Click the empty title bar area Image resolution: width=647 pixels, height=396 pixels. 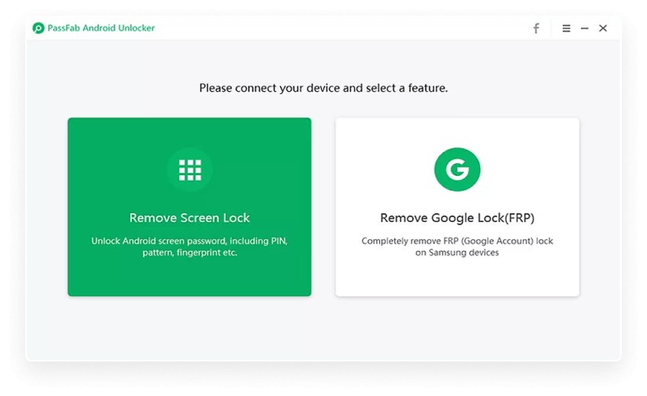pos(342,28)
